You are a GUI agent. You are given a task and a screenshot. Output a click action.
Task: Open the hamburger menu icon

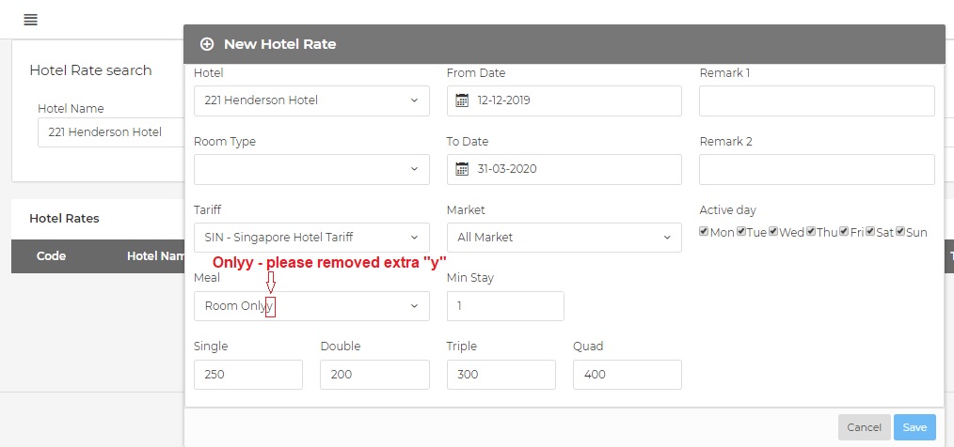click(x=31, y=20)
